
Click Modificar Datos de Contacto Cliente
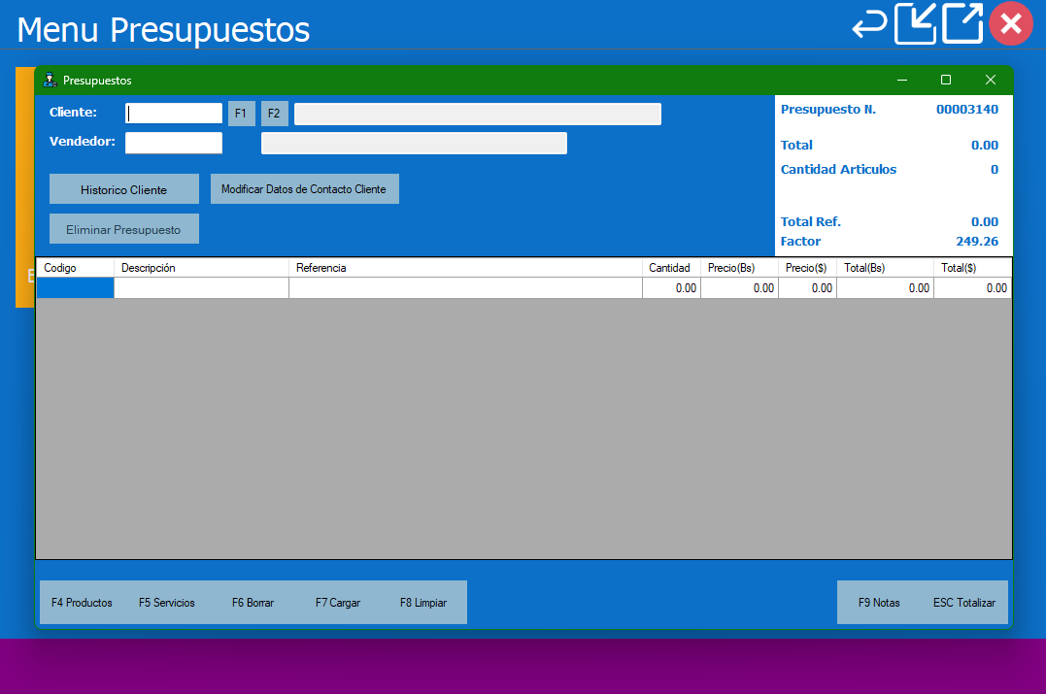click(304, 189)
